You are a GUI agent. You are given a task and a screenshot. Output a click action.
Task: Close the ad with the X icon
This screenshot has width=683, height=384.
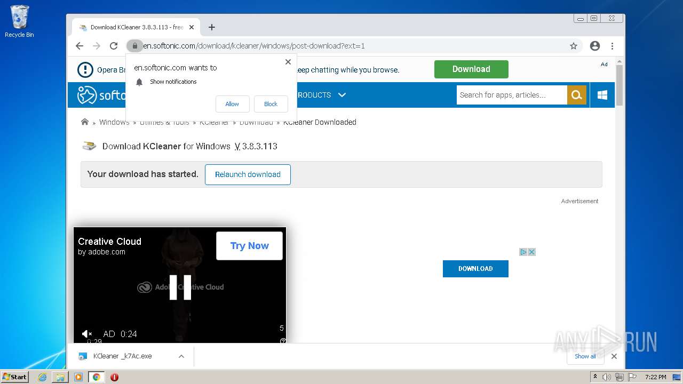tap(531, 252)
